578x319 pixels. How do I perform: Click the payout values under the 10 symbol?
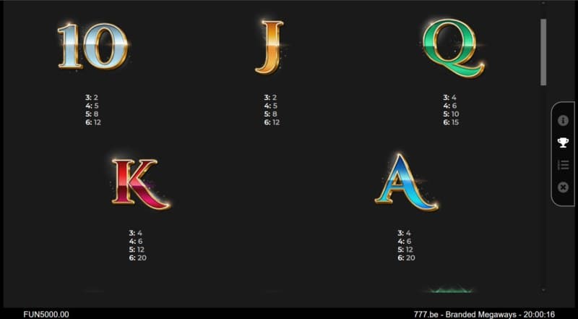pos(91,110)
